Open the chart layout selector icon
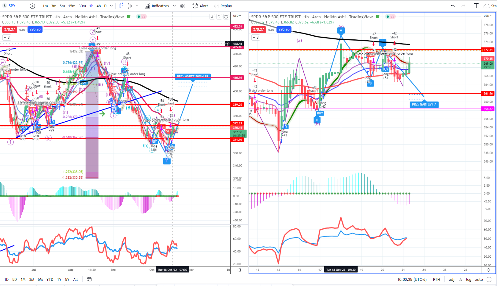 [x=476, y=6]
